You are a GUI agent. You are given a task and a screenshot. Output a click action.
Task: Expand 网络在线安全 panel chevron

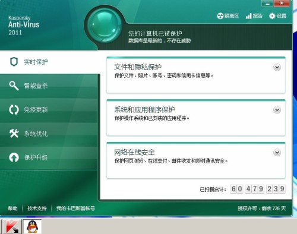point(277,153)
